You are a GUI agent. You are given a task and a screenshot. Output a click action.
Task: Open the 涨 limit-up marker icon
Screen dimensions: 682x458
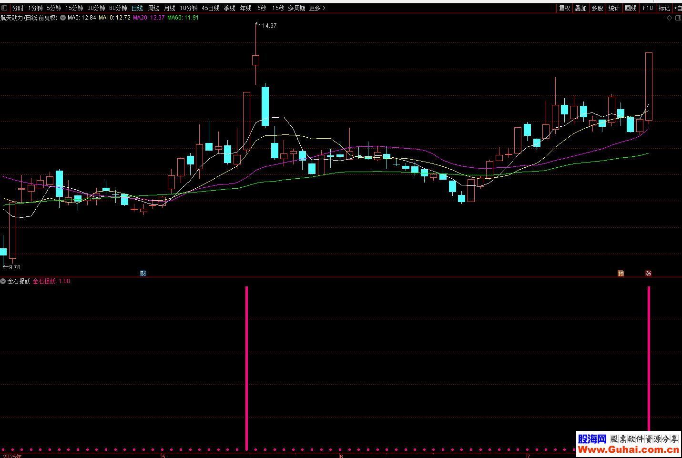[648, 273]
